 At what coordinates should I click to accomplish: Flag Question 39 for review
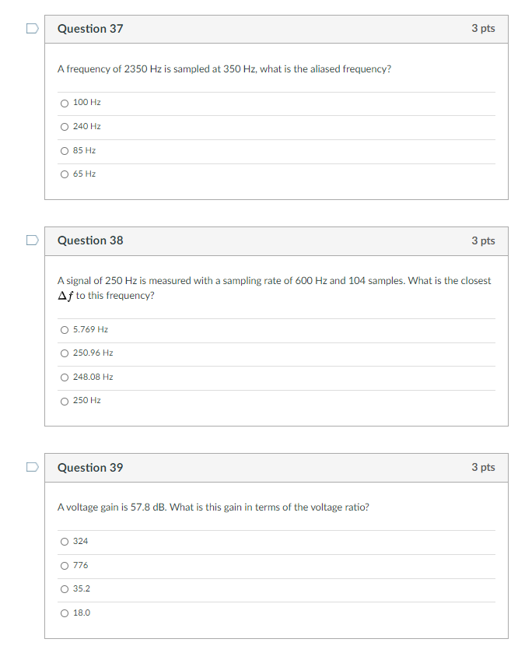click(33, 467)
